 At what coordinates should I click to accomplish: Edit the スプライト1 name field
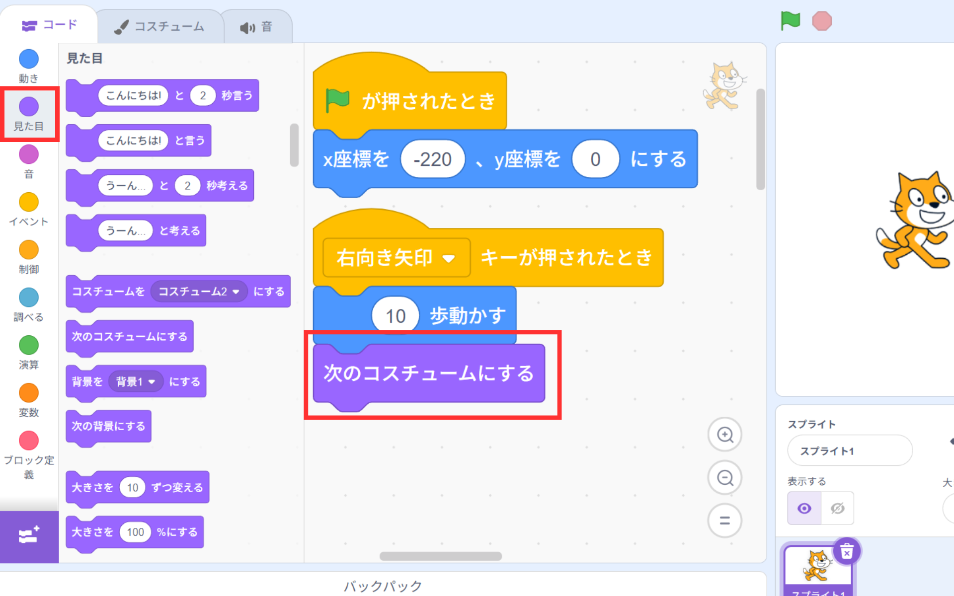[849, 451]
